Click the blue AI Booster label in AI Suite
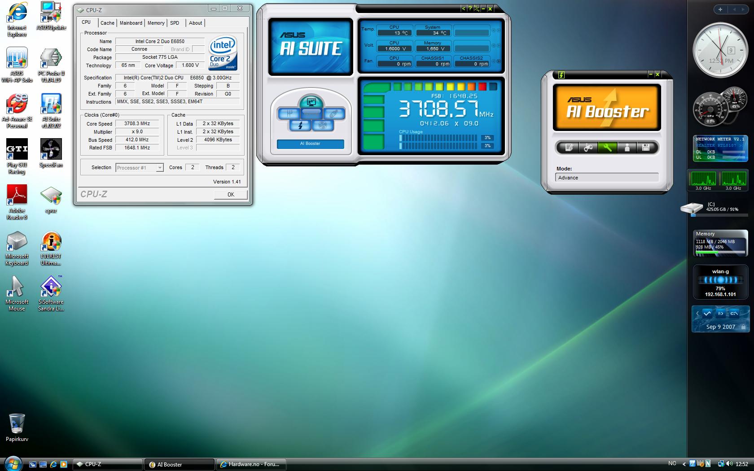754x471 pixels. coord(310,144)
